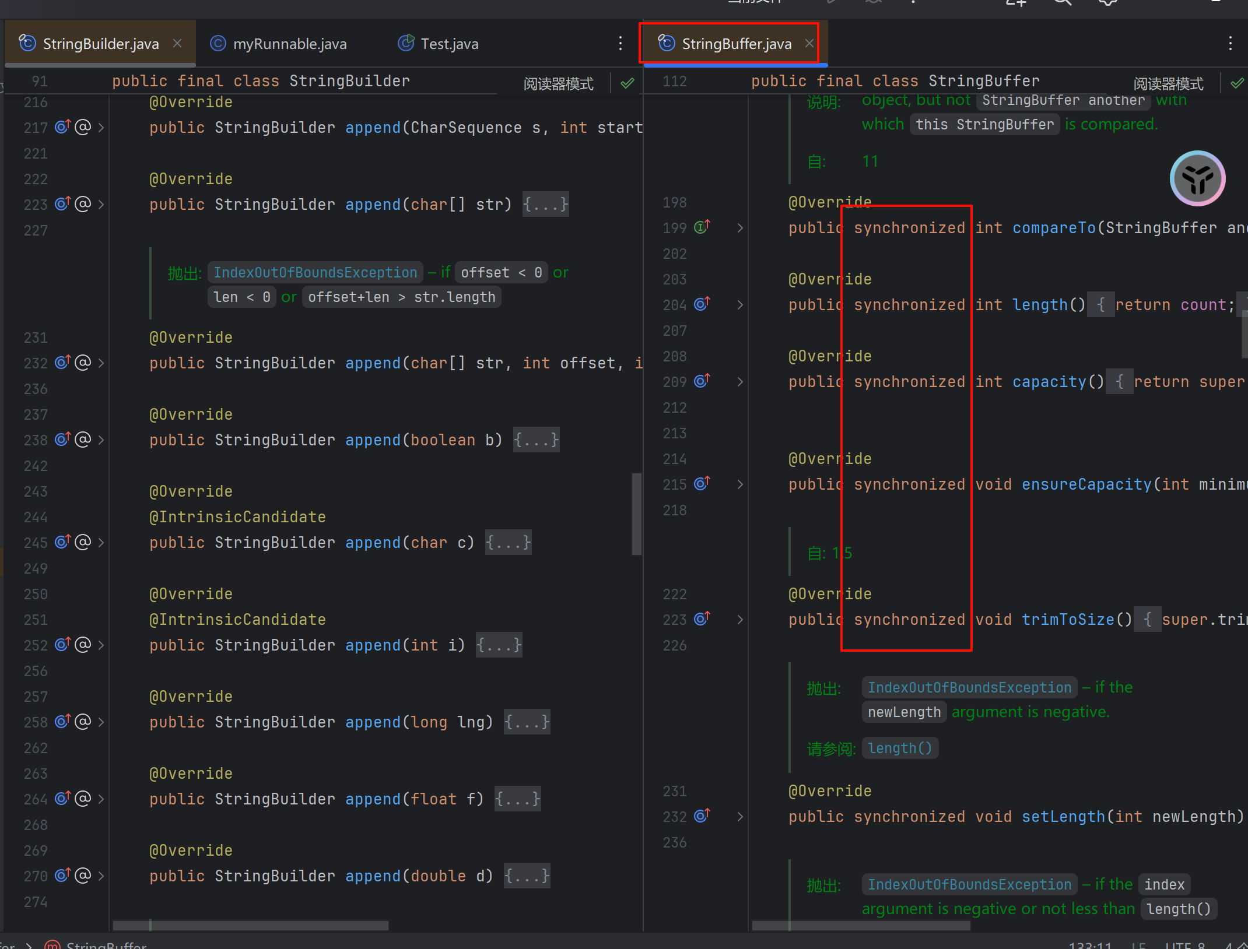Click the override gutter icon on line 204
Viewport: 1248px width, 949px height.
click(x=702, y=304)
